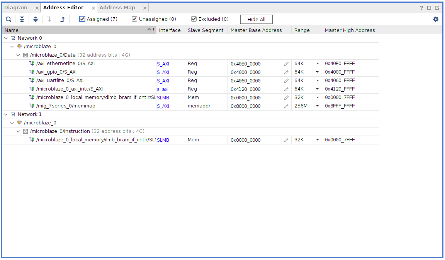
Task: Switch to the Address Map tab
Action: click(x=117, y=8)
